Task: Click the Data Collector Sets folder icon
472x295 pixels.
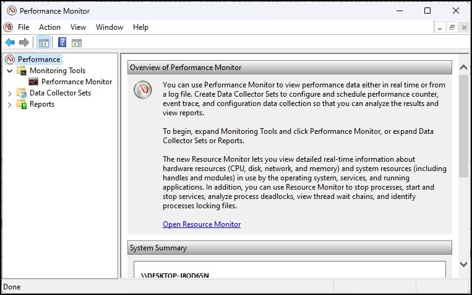Action: [x=22, y=93]
